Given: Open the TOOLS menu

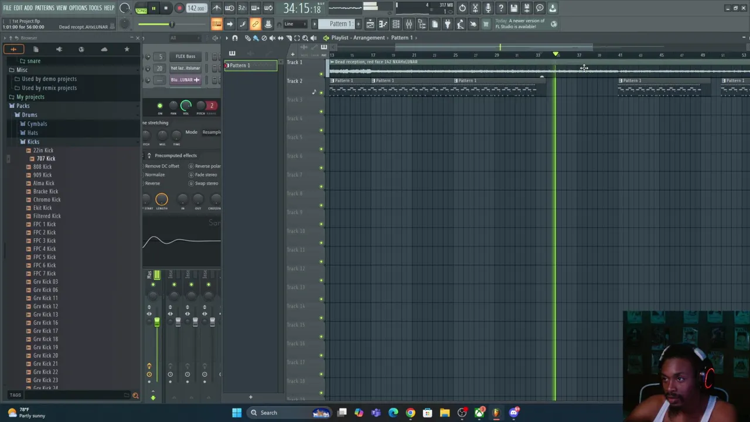Looking at the screenshot, I should pyautogui.click(x=95, y=8).
